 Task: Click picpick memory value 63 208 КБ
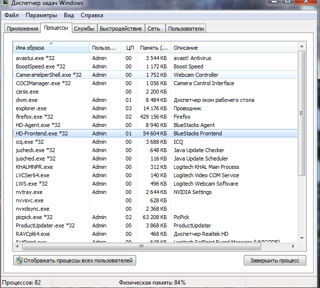pyautogui.click(x=155, y=217)
